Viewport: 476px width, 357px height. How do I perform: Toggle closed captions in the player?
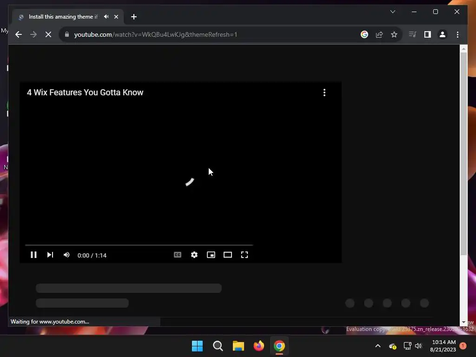(178, 255)
